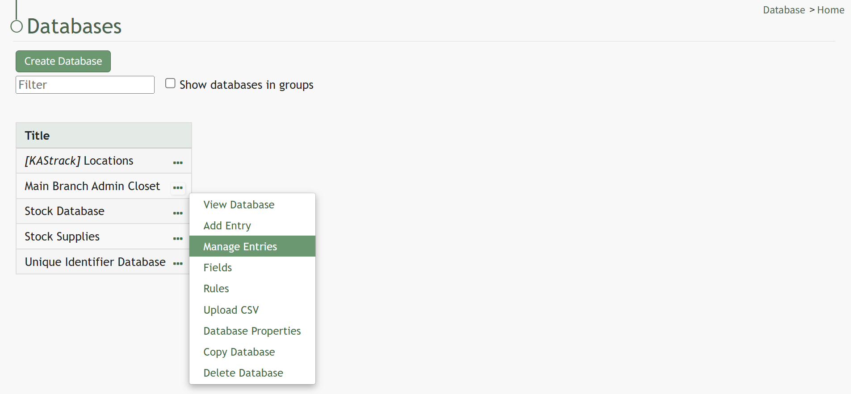851x394 pixels.
Task: Focus the Filter input field
Action: (85, 85)
